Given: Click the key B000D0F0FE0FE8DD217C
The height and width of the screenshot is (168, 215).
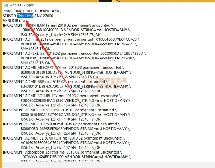Looking at the screenshot, I should pyautogui.click(x=42, y=72).
